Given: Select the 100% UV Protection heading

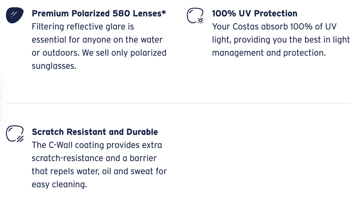Looking at the screenshot, I should [x=255, y=13].
